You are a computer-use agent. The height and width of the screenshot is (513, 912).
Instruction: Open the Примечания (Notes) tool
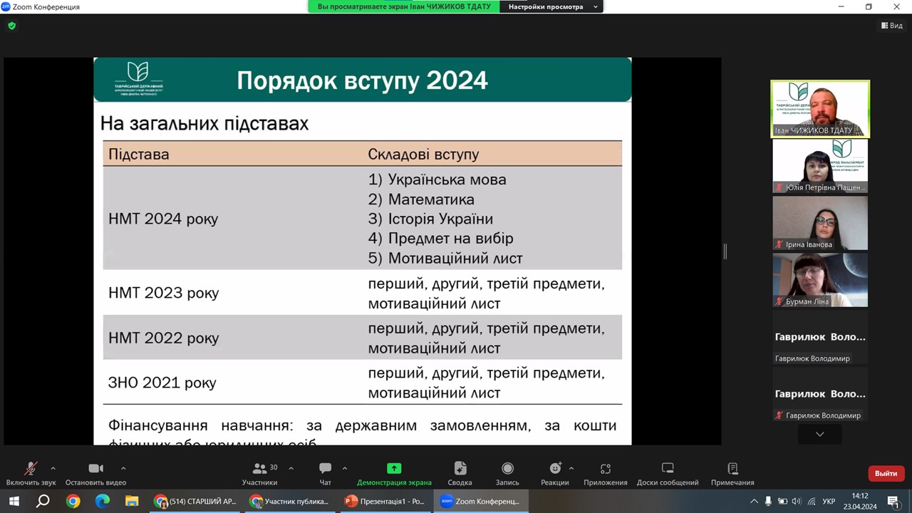click(x=732, y=472)
